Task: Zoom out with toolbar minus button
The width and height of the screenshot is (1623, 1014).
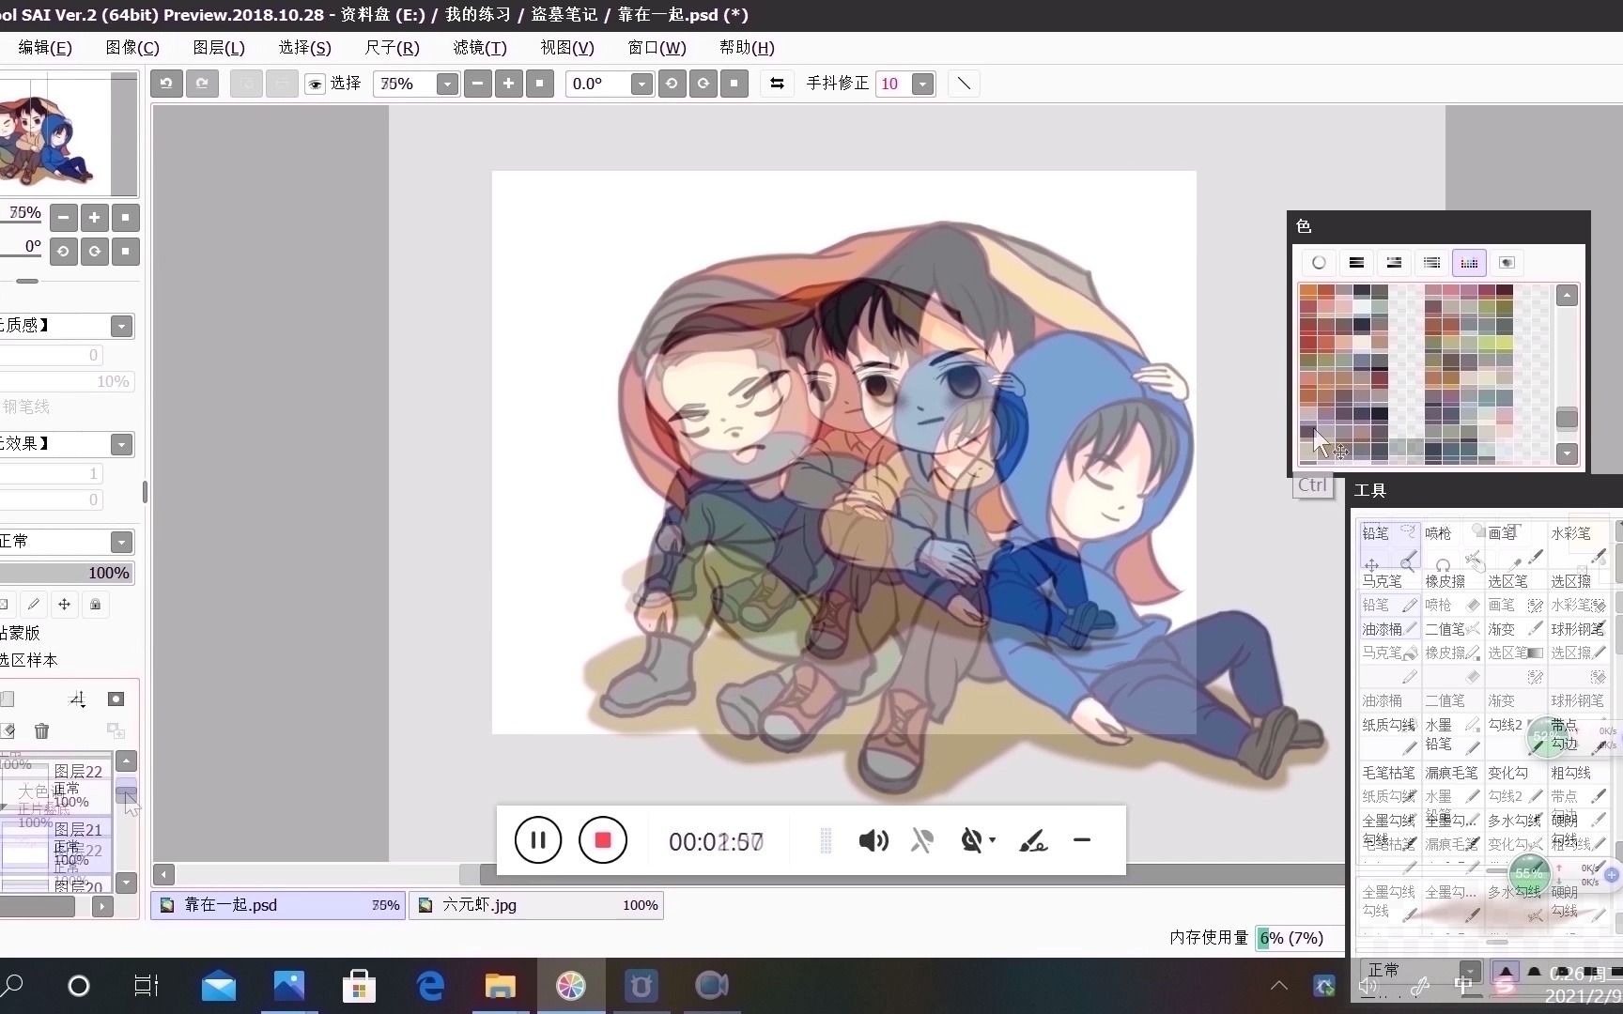Action: coord(478,84)
